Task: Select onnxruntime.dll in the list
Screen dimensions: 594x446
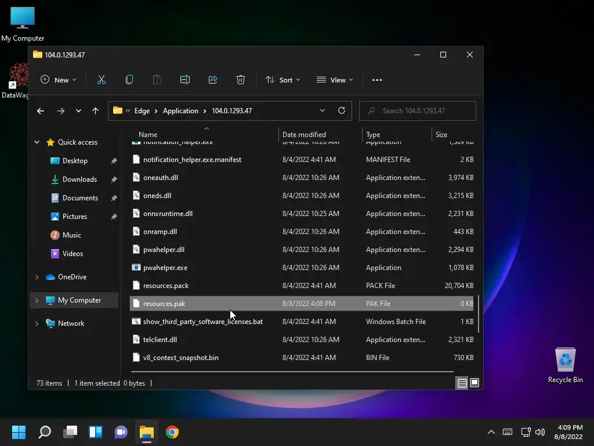Action: click(302, 214)
